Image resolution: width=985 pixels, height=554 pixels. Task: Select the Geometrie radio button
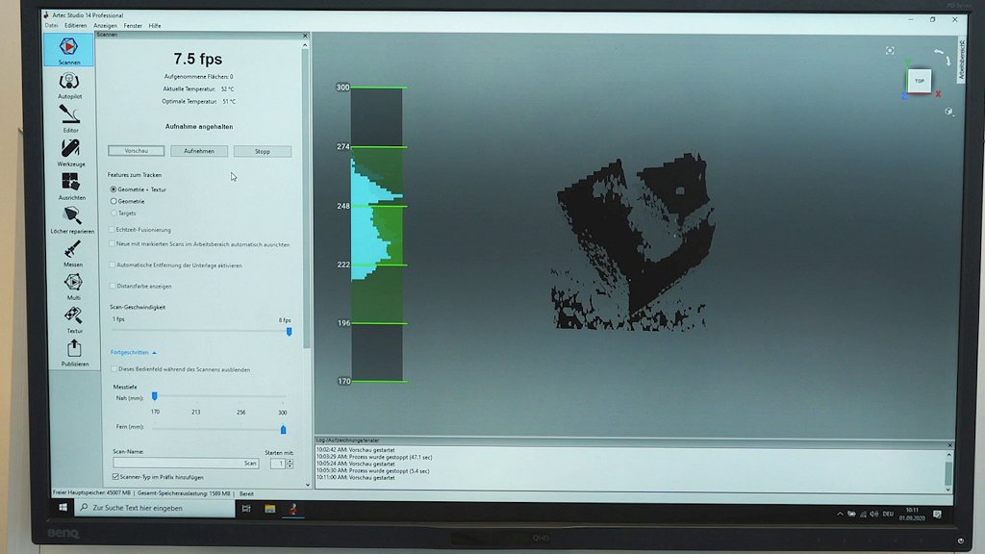114,201
